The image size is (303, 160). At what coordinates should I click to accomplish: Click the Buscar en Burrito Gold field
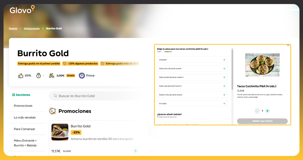point(96,96)
